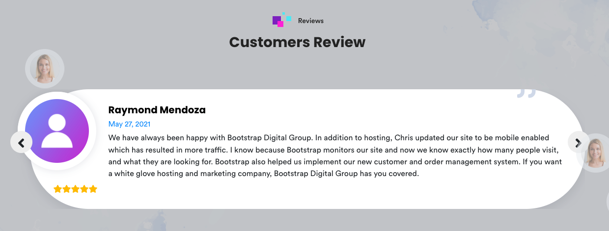This screenshot has height=231, width=609.
Task: Click the Customers Review heading
Action: pos(297,42)
